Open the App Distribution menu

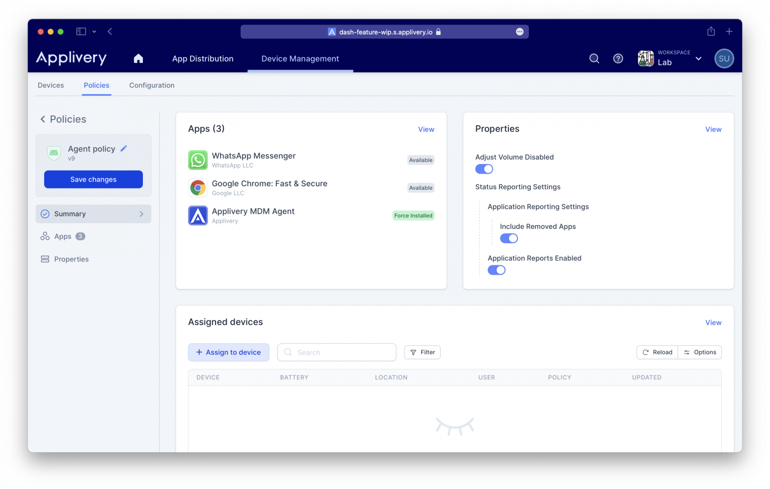point(203,59)
